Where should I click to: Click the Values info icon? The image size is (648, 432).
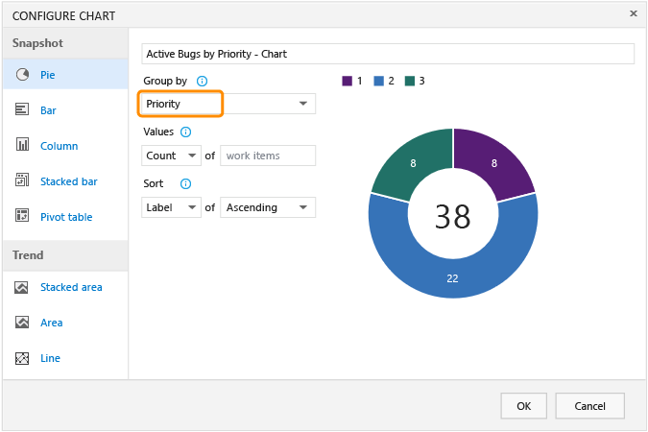(x=185, y=132)
